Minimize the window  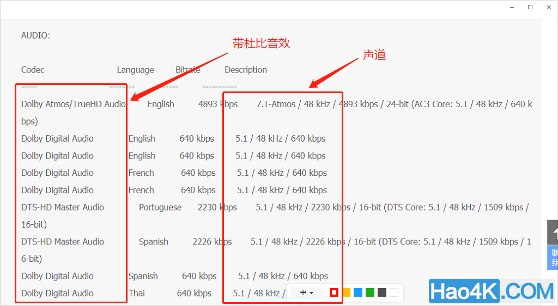click(512, 7)
